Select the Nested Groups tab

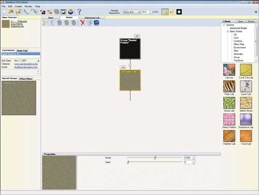(9, 79)
